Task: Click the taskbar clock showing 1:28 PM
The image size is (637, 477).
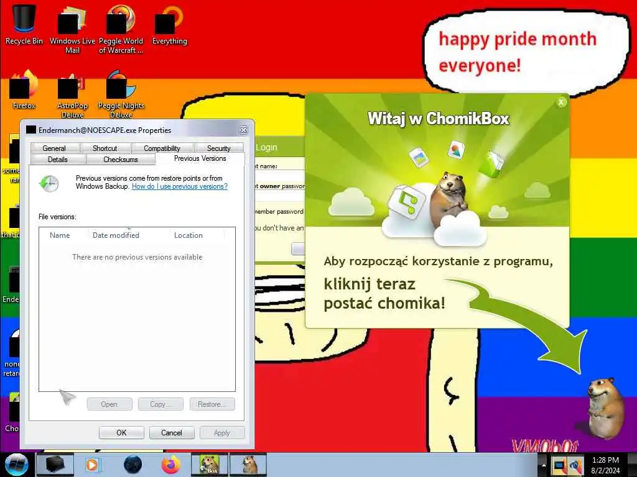Action: coord(605,465)
